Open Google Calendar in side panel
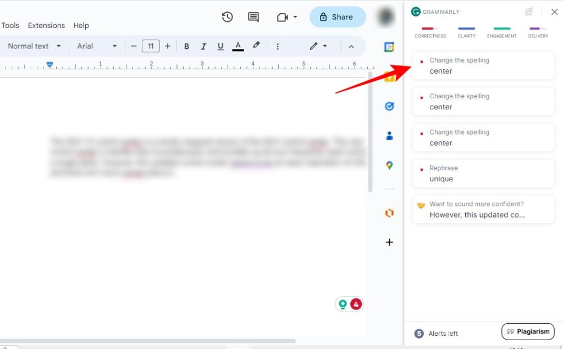Viewport: 563px width, 349px height. pos(389,47)
